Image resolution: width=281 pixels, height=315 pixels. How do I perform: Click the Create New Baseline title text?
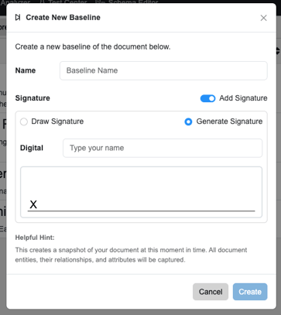coord(63,18)
